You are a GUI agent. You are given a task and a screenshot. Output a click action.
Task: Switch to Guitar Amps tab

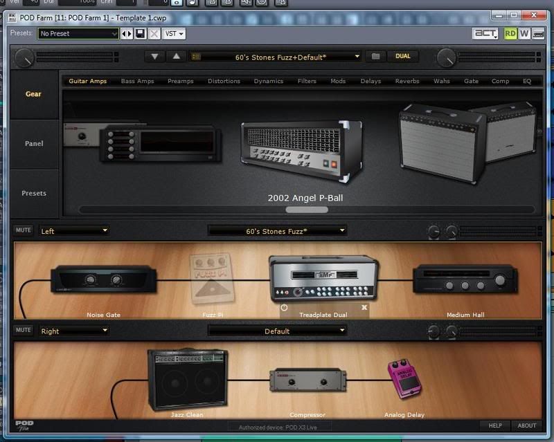click(x=88, y=81)
